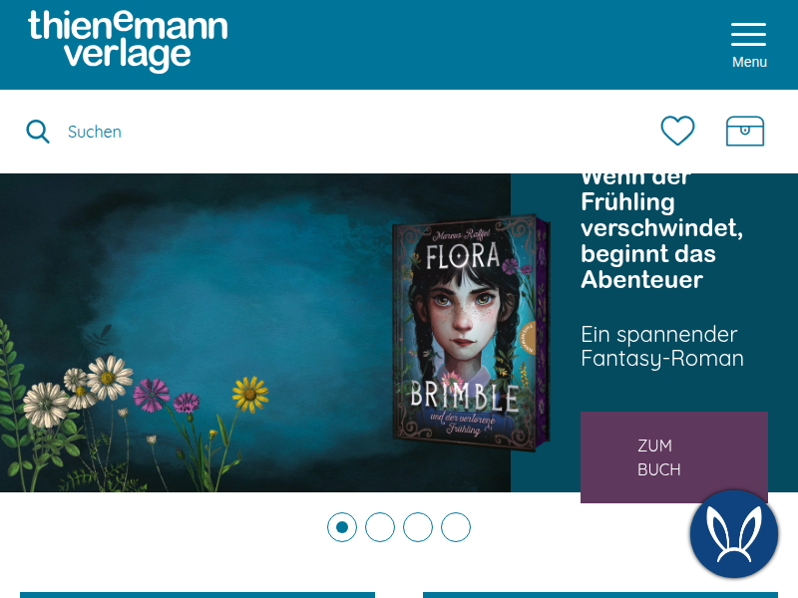Click the bunny ears floating button

coord(734,534)
